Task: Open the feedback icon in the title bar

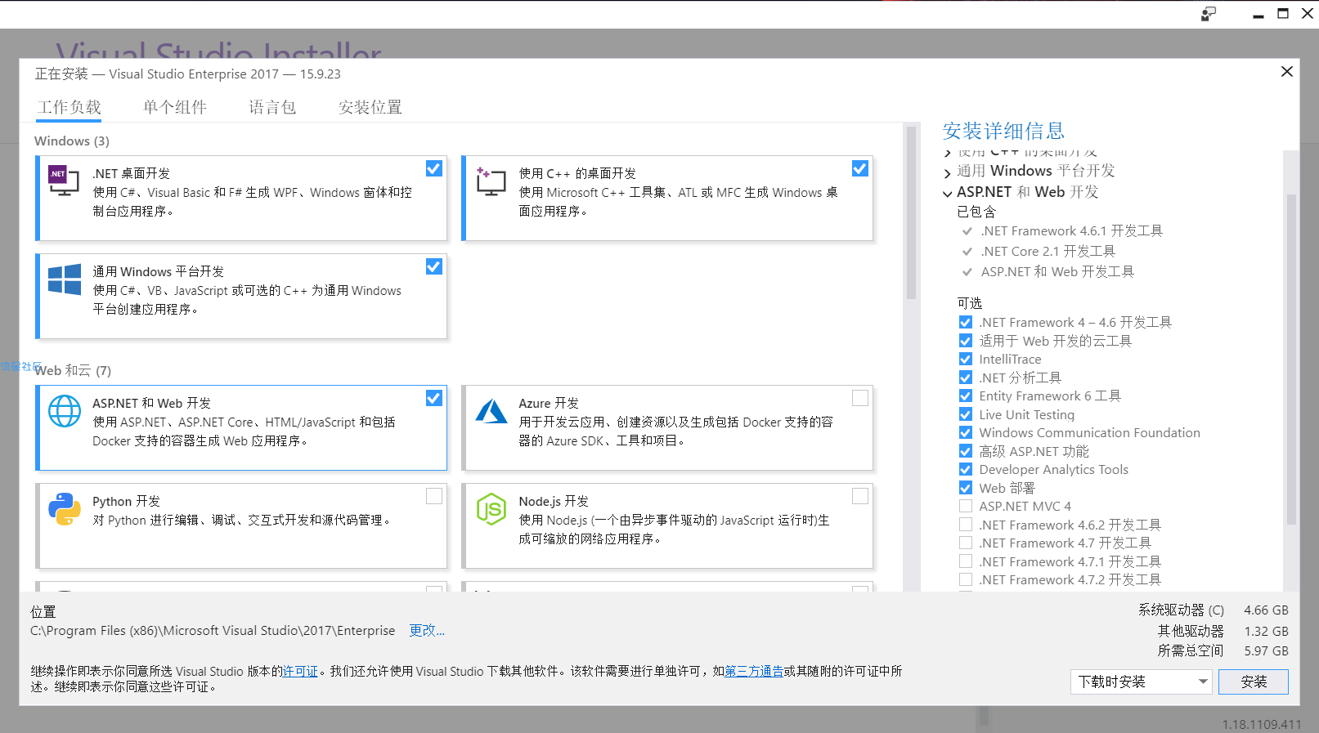Action: [x=1209, y=14]
